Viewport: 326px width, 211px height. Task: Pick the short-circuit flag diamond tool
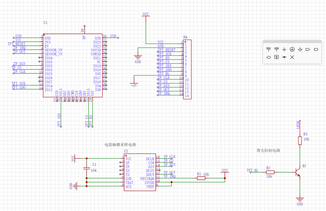coord(284,57)
